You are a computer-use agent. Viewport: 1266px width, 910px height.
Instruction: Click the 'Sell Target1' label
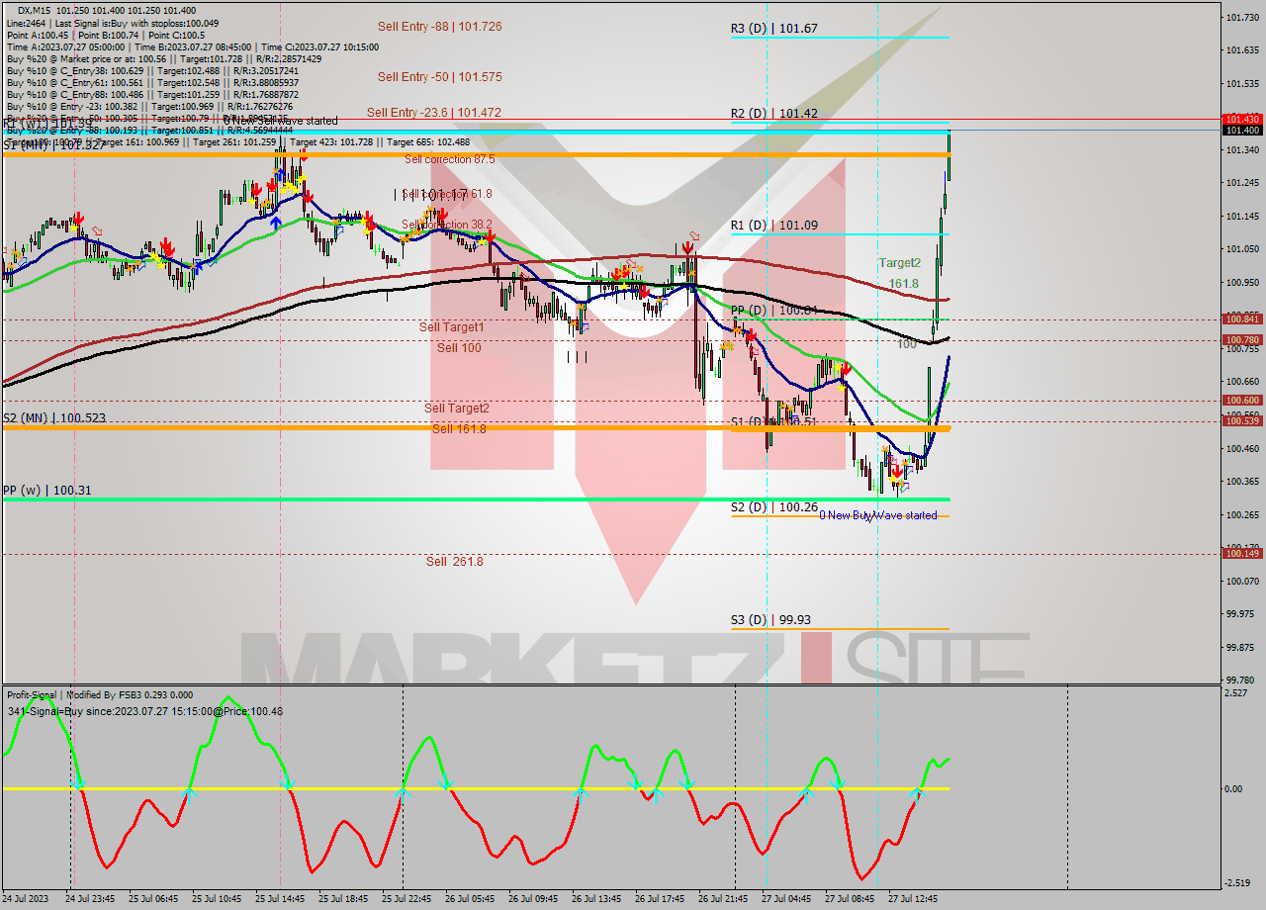[x=451, y=327]
